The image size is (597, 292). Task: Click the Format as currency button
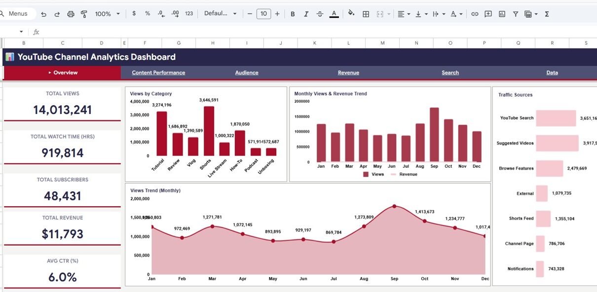(134, 14)
